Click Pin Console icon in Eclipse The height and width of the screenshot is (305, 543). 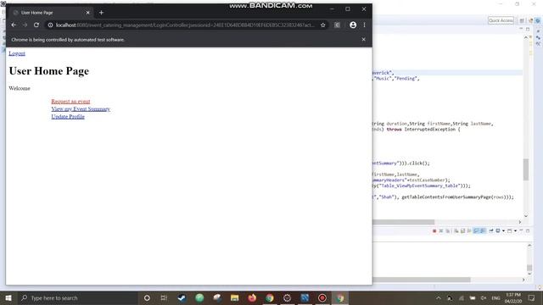click(x=490, y=231)
